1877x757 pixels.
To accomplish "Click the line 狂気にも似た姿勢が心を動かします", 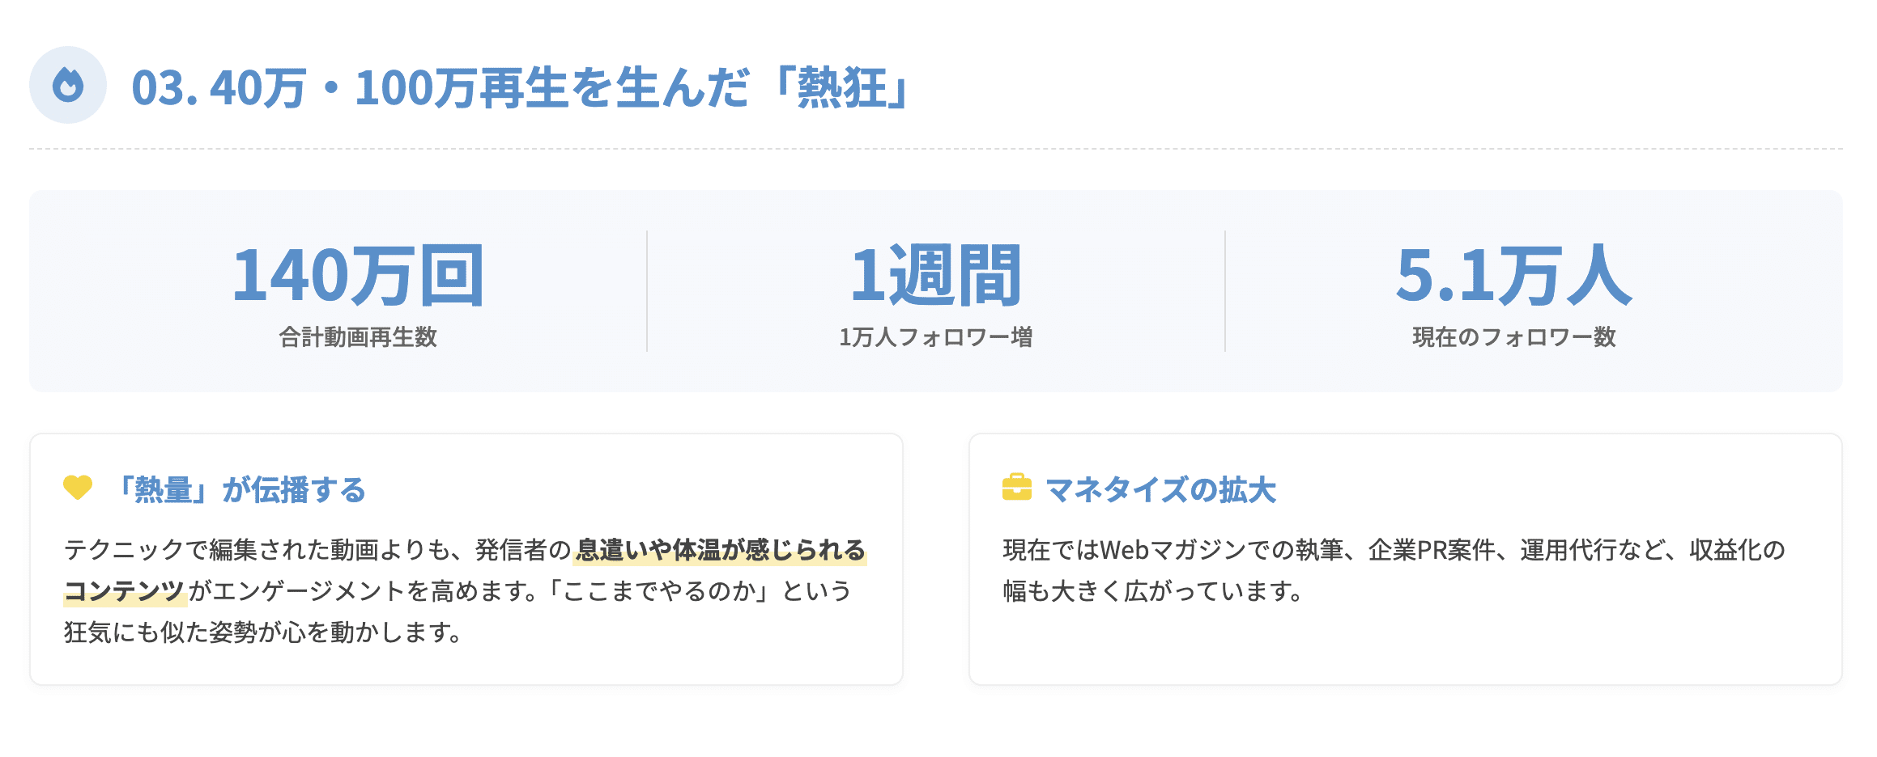I will coord(263,632).
